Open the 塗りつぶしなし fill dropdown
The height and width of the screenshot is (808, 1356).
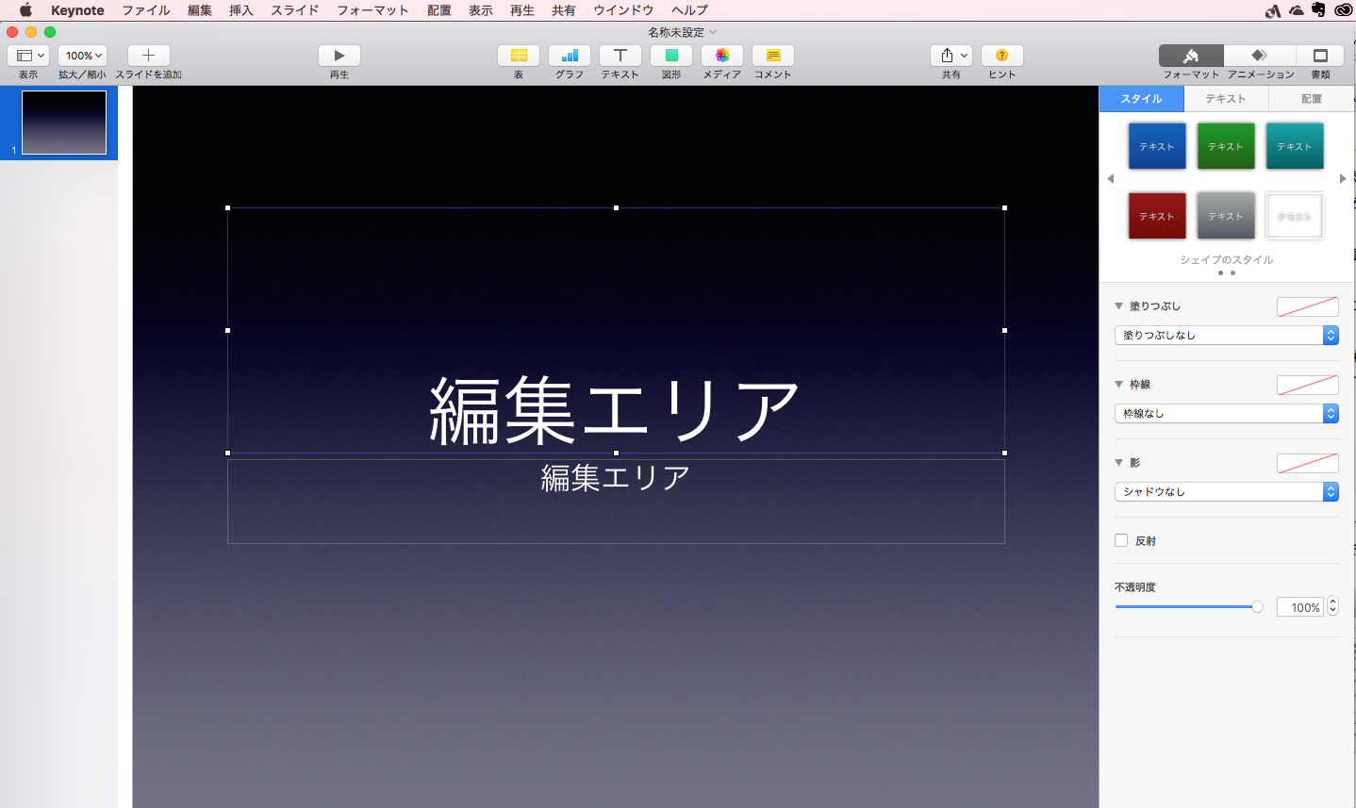click(x=1226, y=336)
